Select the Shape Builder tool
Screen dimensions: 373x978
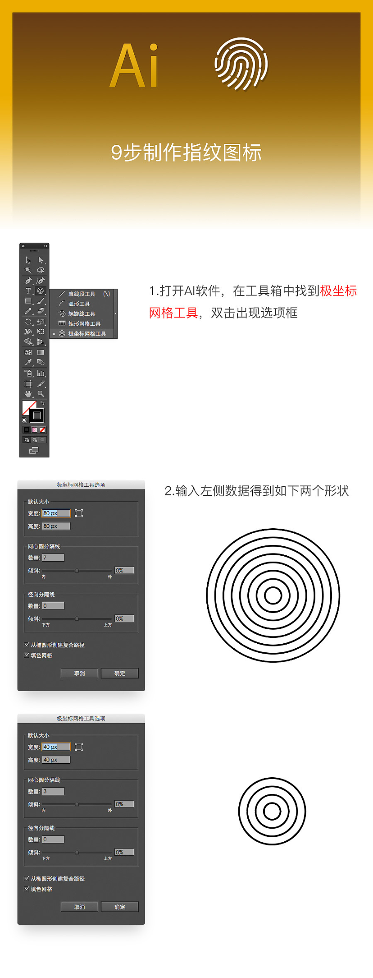[x=28, y=342]
